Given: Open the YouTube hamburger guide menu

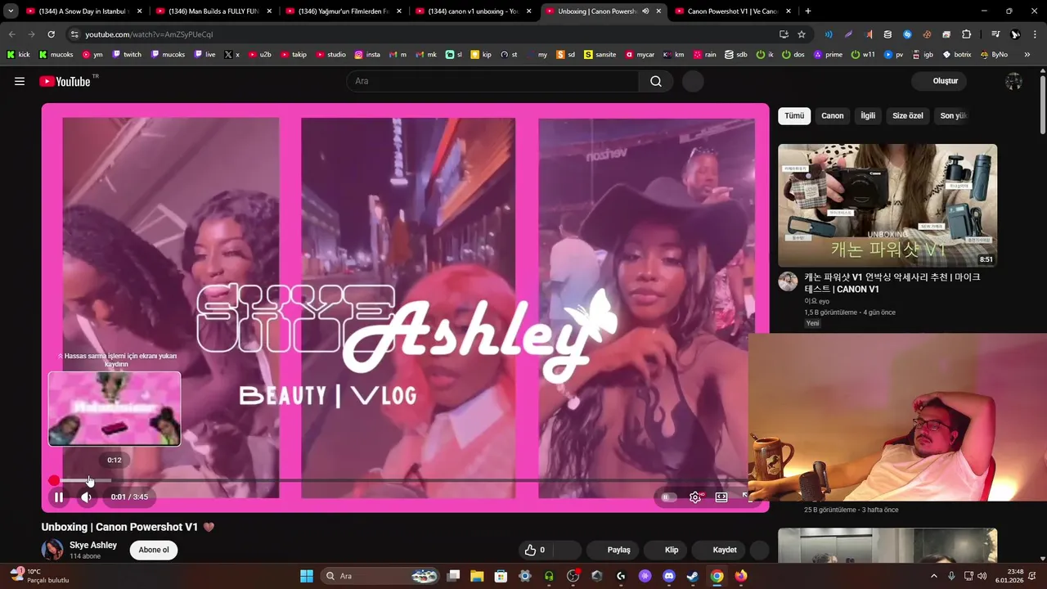Looking at the screenshot, I should pyautogui.click(x=20, y=81).
